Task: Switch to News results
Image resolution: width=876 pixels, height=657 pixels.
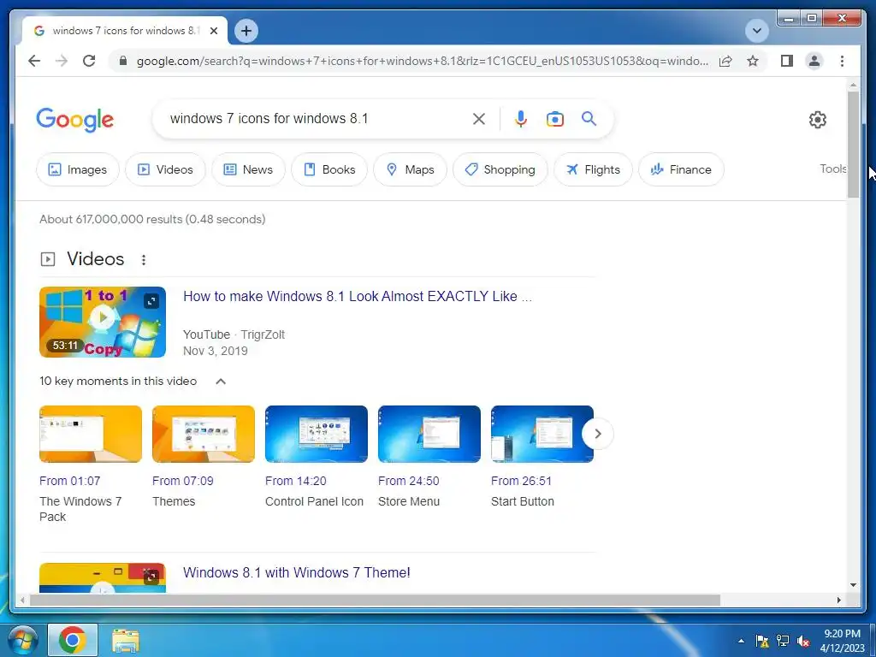Action: pyautogui.click(x=248, y=169)
